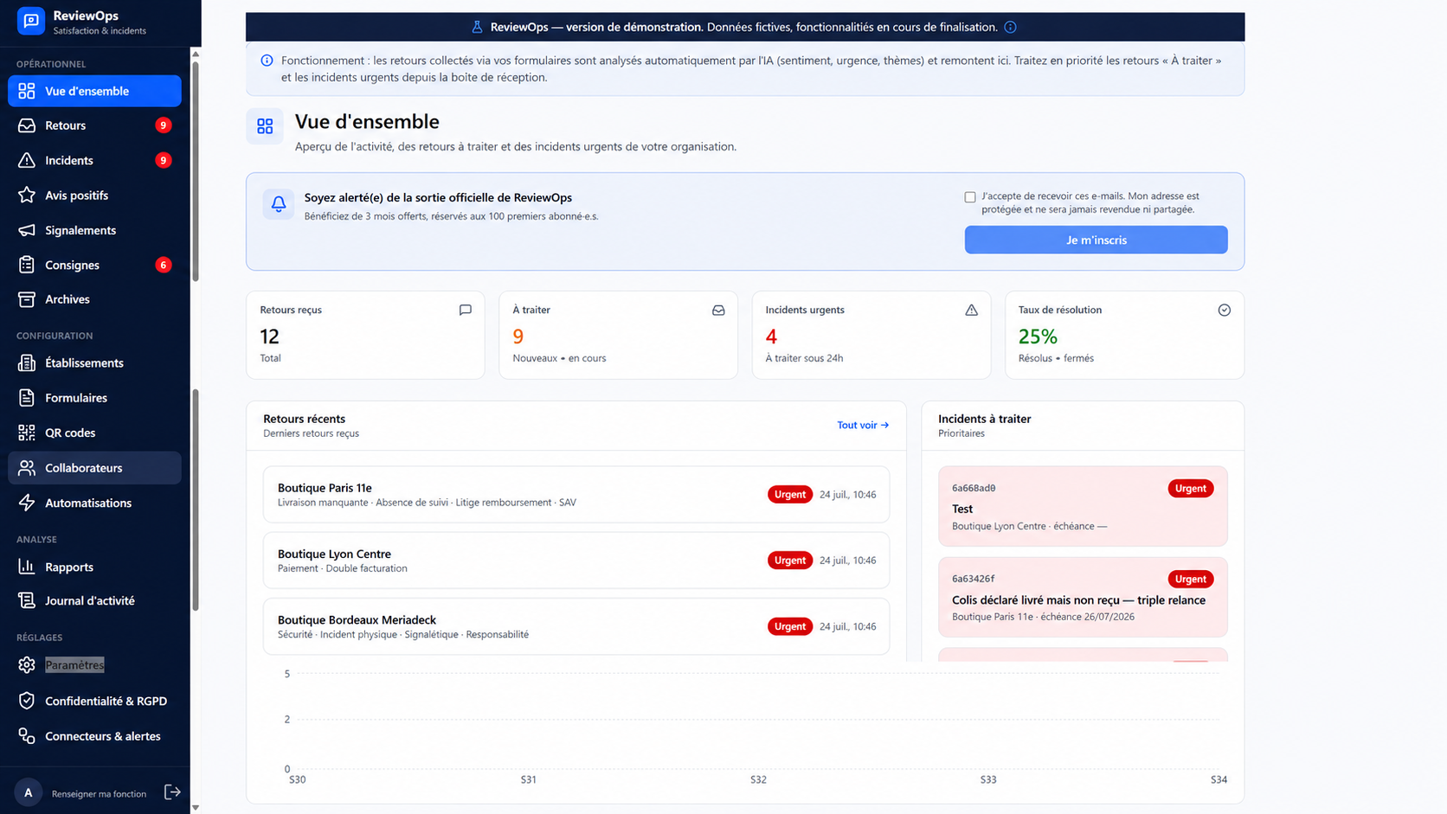Image resolution: width=1447 pixels, height=814 pixels.
Task: Click the info icon in demo banner
Action: pyautogui.click(x=1010, y=27)
